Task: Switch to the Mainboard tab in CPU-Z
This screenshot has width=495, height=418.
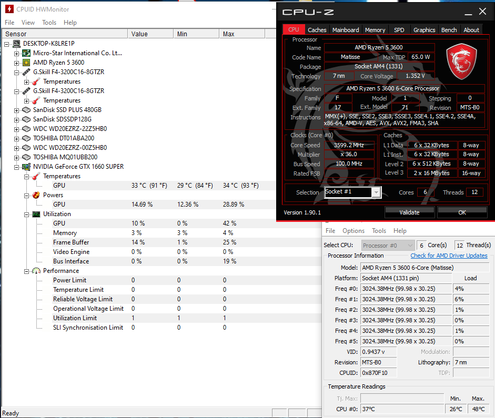Action: coord(346,29)
